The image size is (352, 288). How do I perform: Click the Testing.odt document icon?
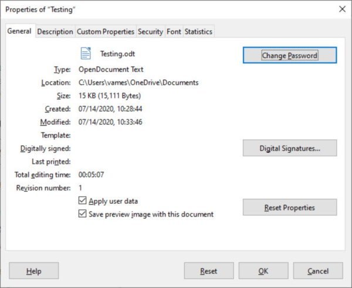[86, 53]
